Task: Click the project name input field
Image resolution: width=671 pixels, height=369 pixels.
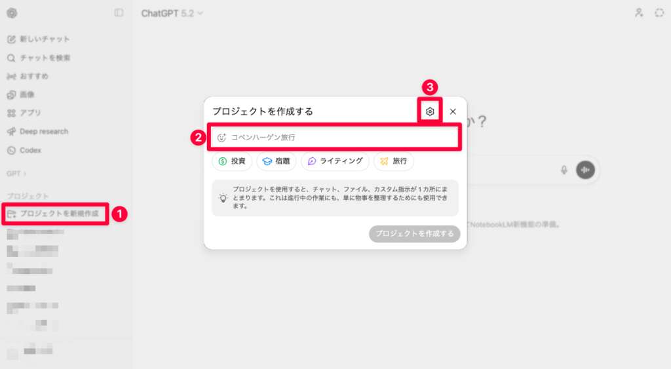Action: pos(335,138)
